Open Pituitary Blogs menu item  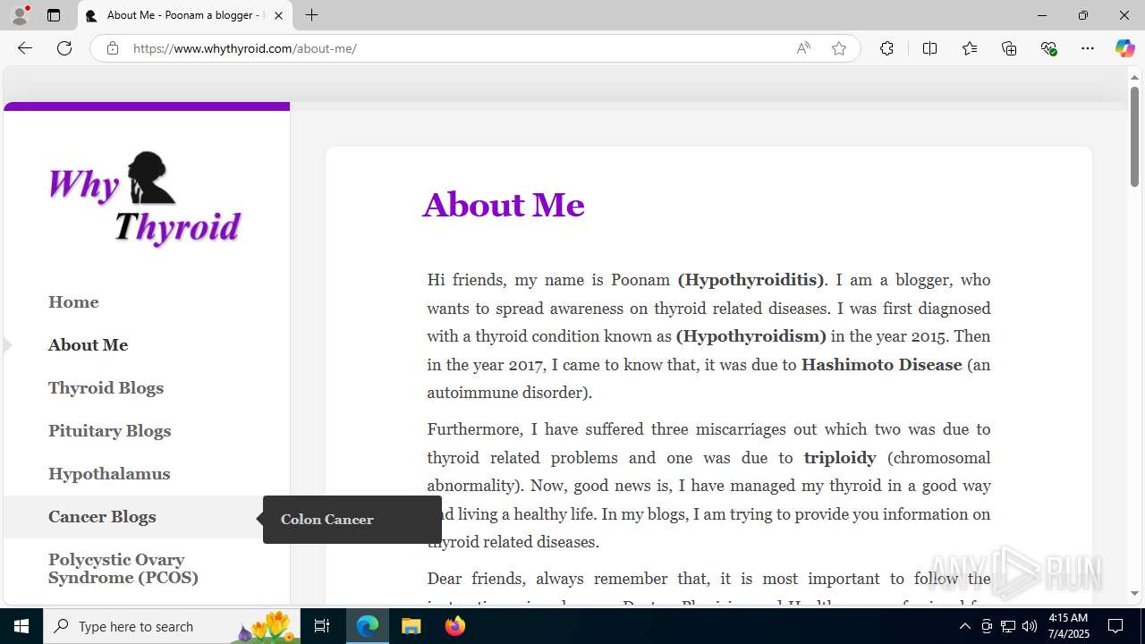coord(109,431)
